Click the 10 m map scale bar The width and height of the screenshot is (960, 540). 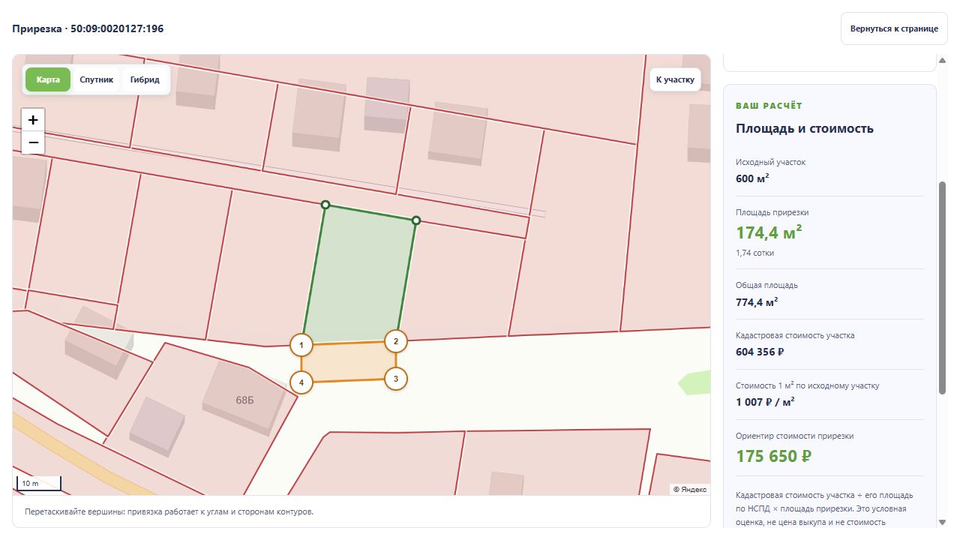point(38,484)
